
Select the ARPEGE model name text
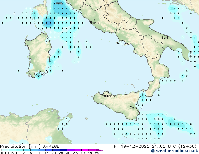[x=51, y=146]
